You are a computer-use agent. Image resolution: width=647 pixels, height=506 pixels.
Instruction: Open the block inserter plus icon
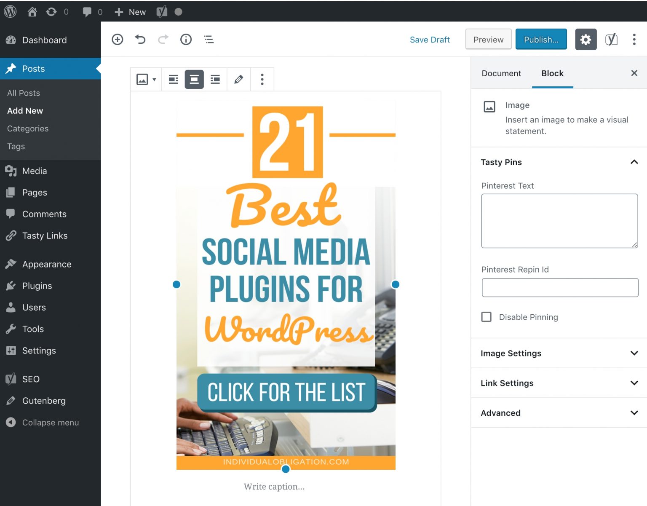click(117, 39)
